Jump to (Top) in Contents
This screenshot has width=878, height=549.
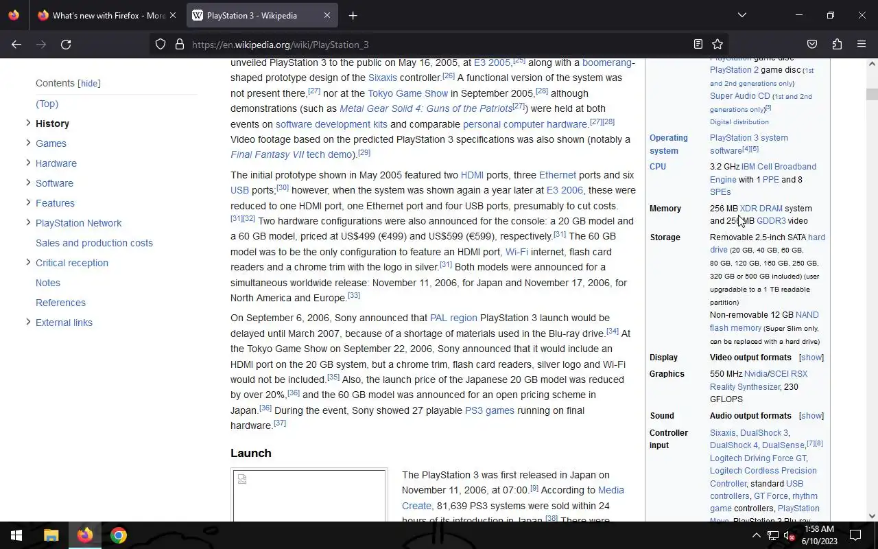click(x=47, y=104)
